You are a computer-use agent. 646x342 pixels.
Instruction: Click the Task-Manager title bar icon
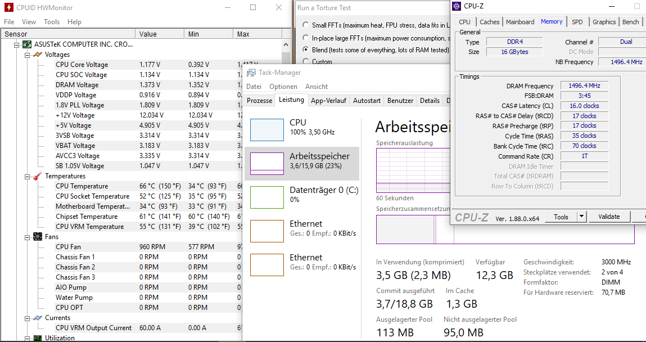[251, 73]
